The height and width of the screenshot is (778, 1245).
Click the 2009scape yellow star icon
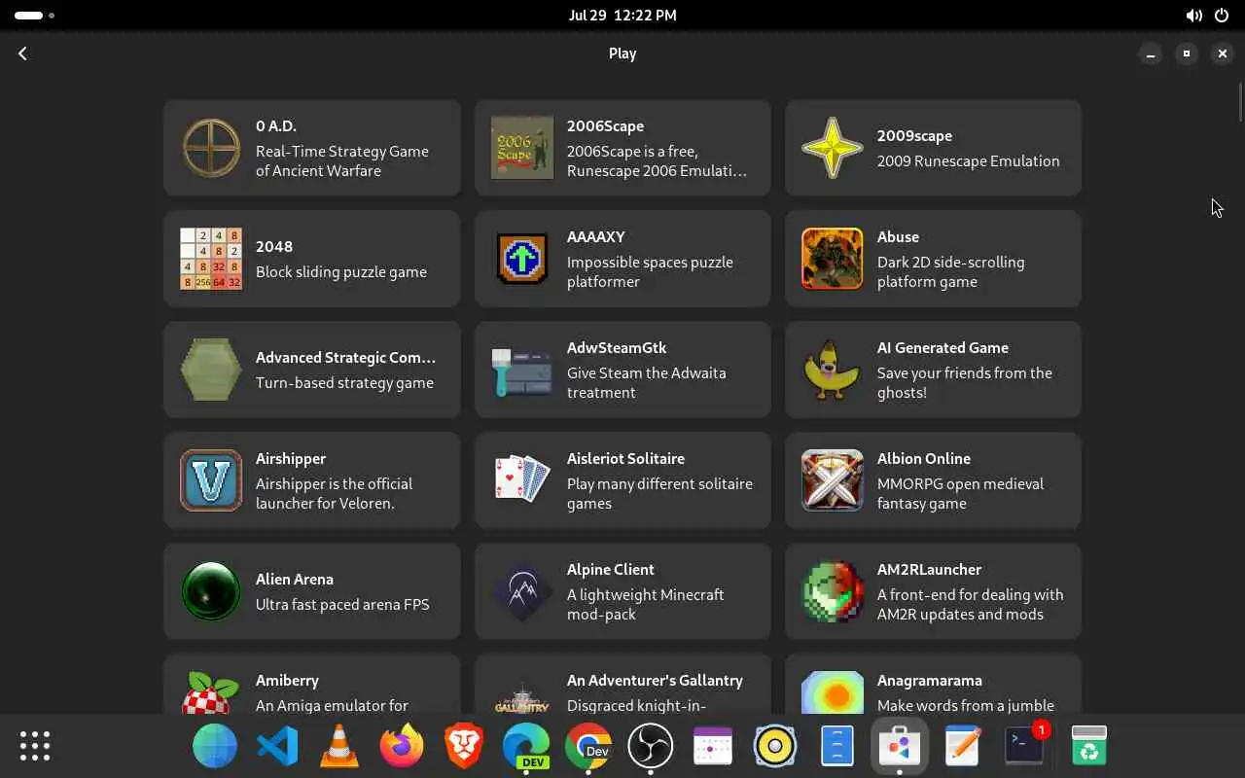[833, 148]
